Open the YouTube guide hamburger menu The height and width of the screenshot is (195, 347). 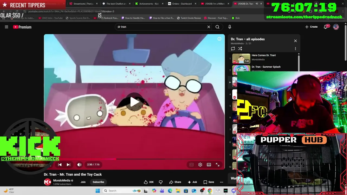point(7,27)
